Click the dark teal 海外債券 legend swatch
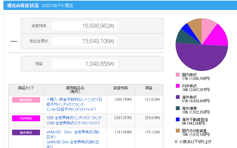 [x=178, y=108]
